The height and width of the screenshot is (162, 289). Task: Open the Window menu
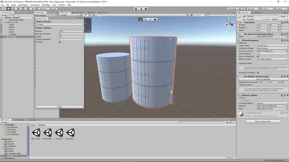click(x=62, y=5)
